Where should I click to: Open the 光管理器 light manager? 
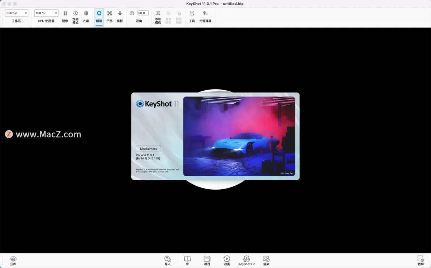coord(205,13)
